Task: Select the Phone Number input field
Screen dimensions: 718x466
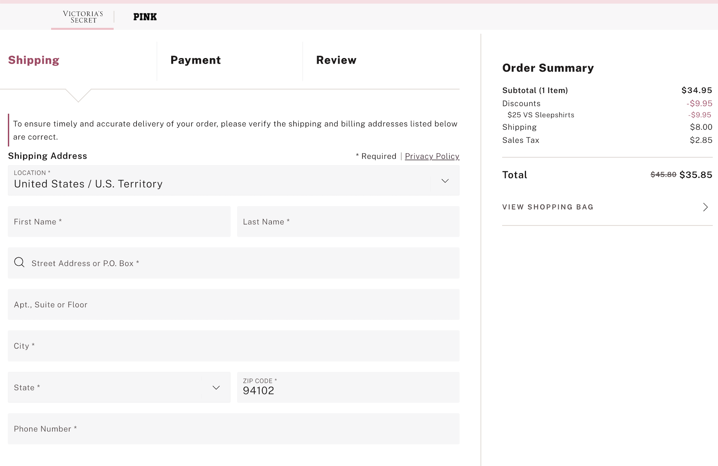Action: click(233, 429)
